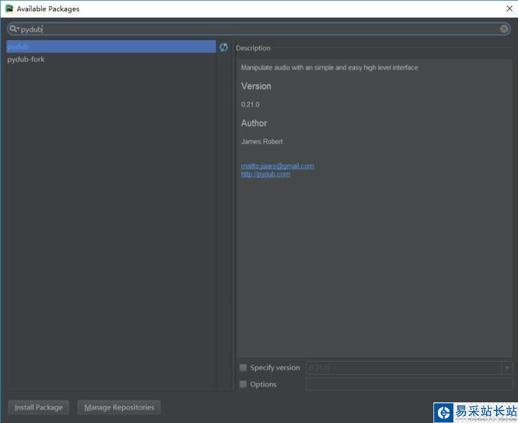Open the mailto jiaaro@gmail.com link
The width and height of the screenshot is (518, 423).
click(x=277, y=166)
